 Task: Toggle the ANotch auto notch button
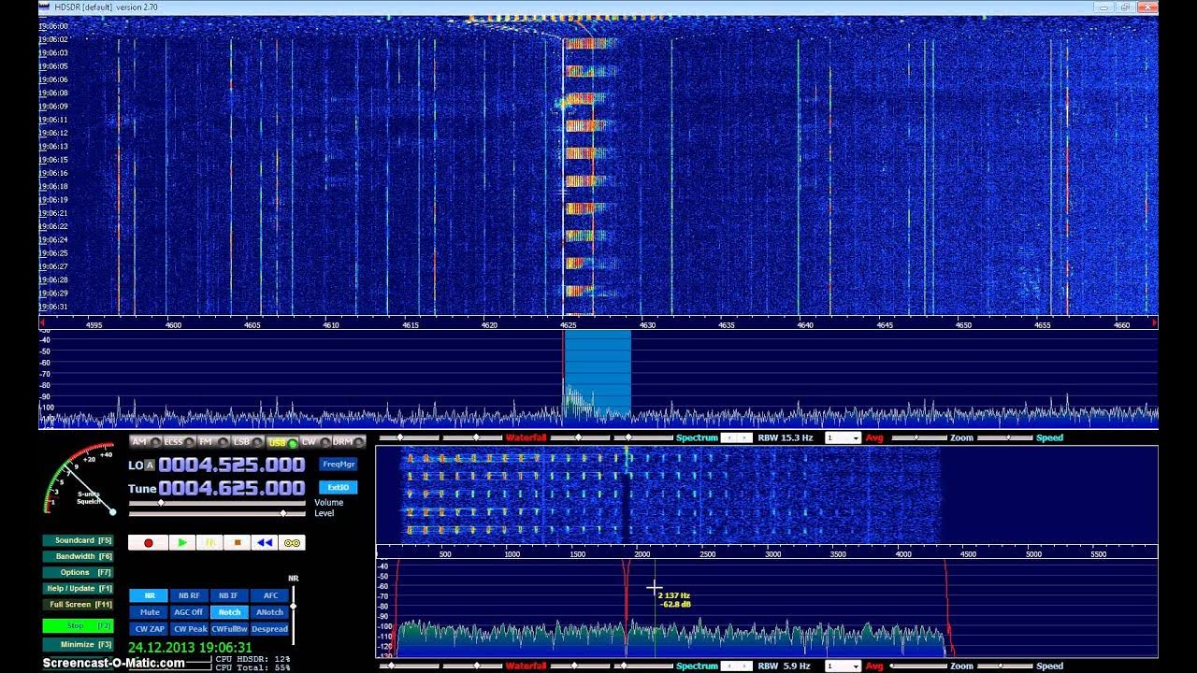coord(270,612)
